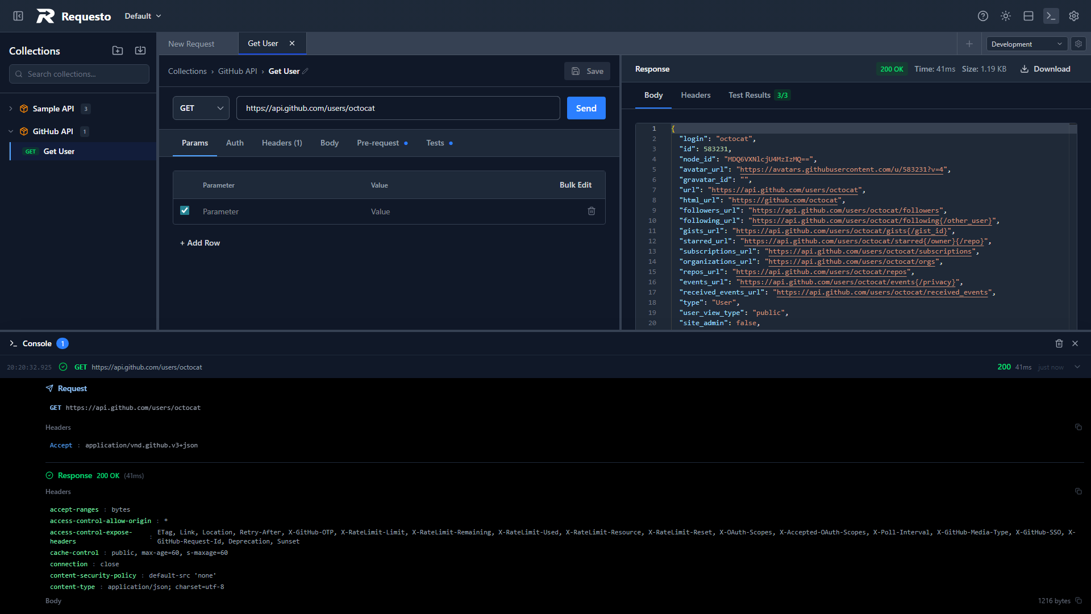Copy response body in console
The image size is (1091, 614).
1078,600
